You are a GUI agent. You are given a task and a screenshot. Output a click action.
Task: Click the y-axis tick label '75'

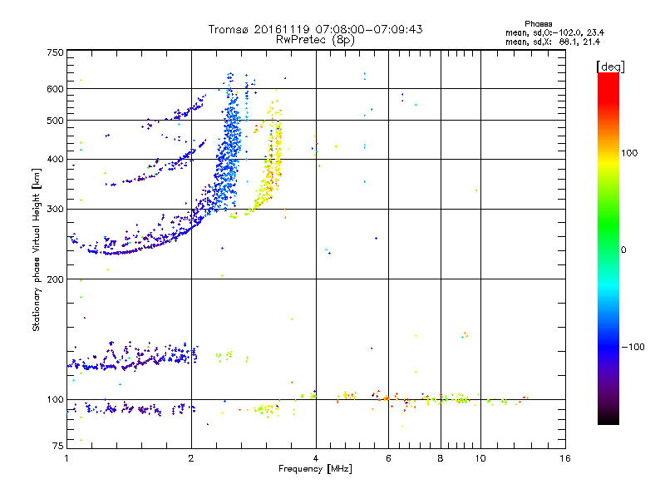tap(58, 446)
